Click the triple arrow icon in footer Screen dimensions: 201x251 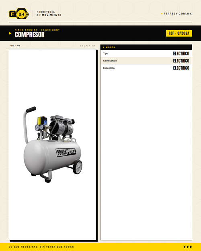pos(188,247)
